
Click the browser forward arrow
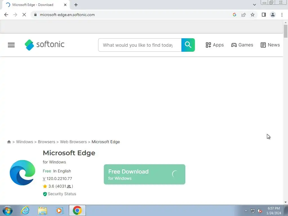pos(15,15)
